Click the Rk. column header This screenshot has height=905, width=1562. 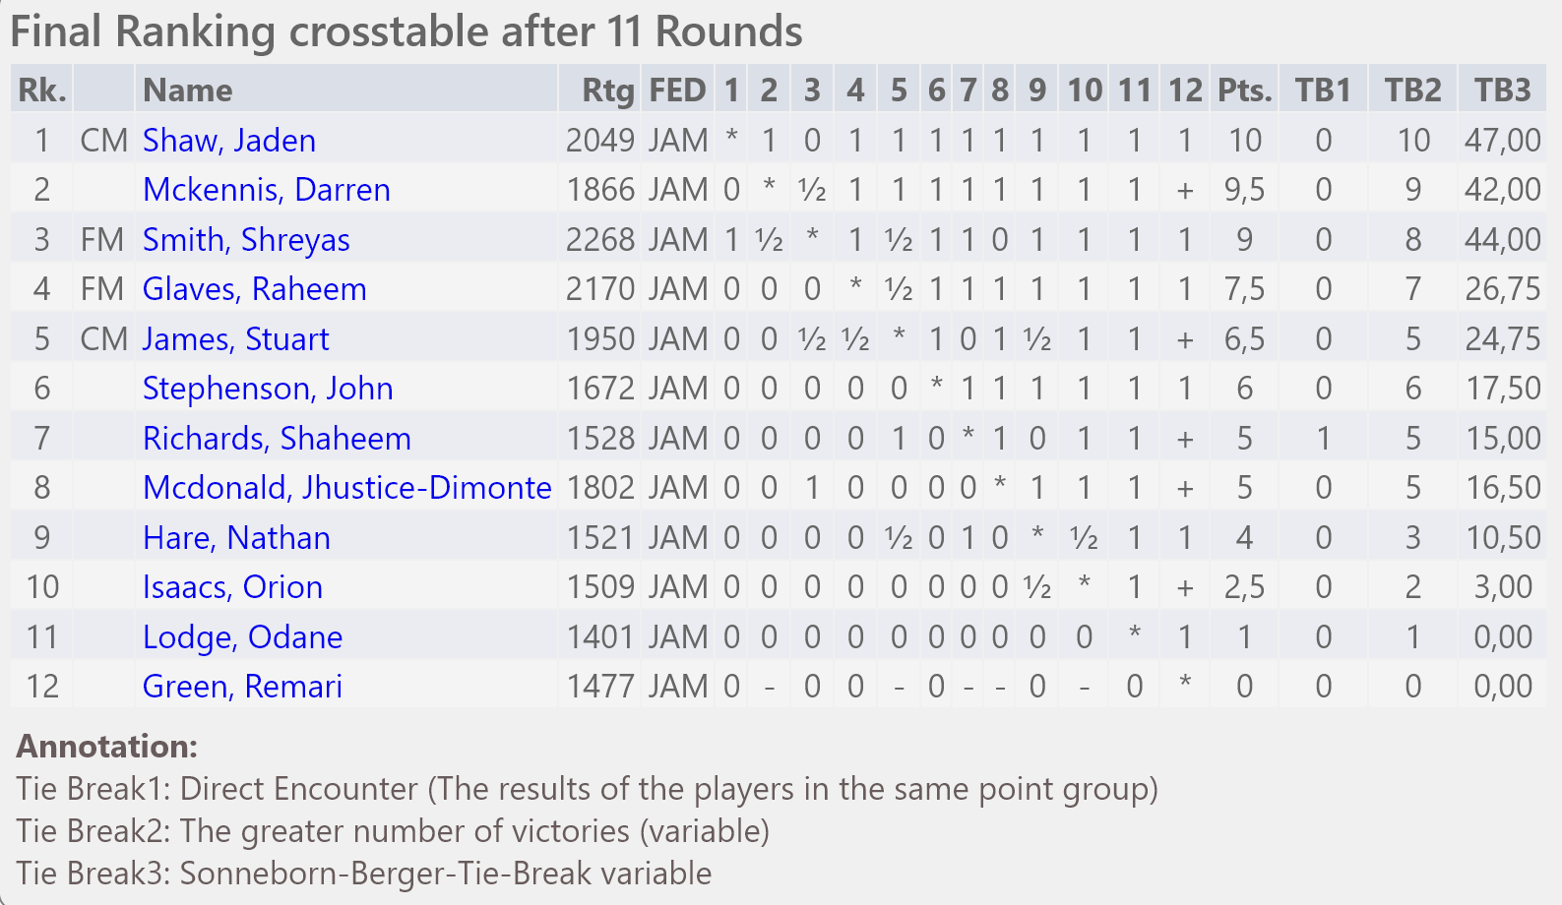[42, 90]
